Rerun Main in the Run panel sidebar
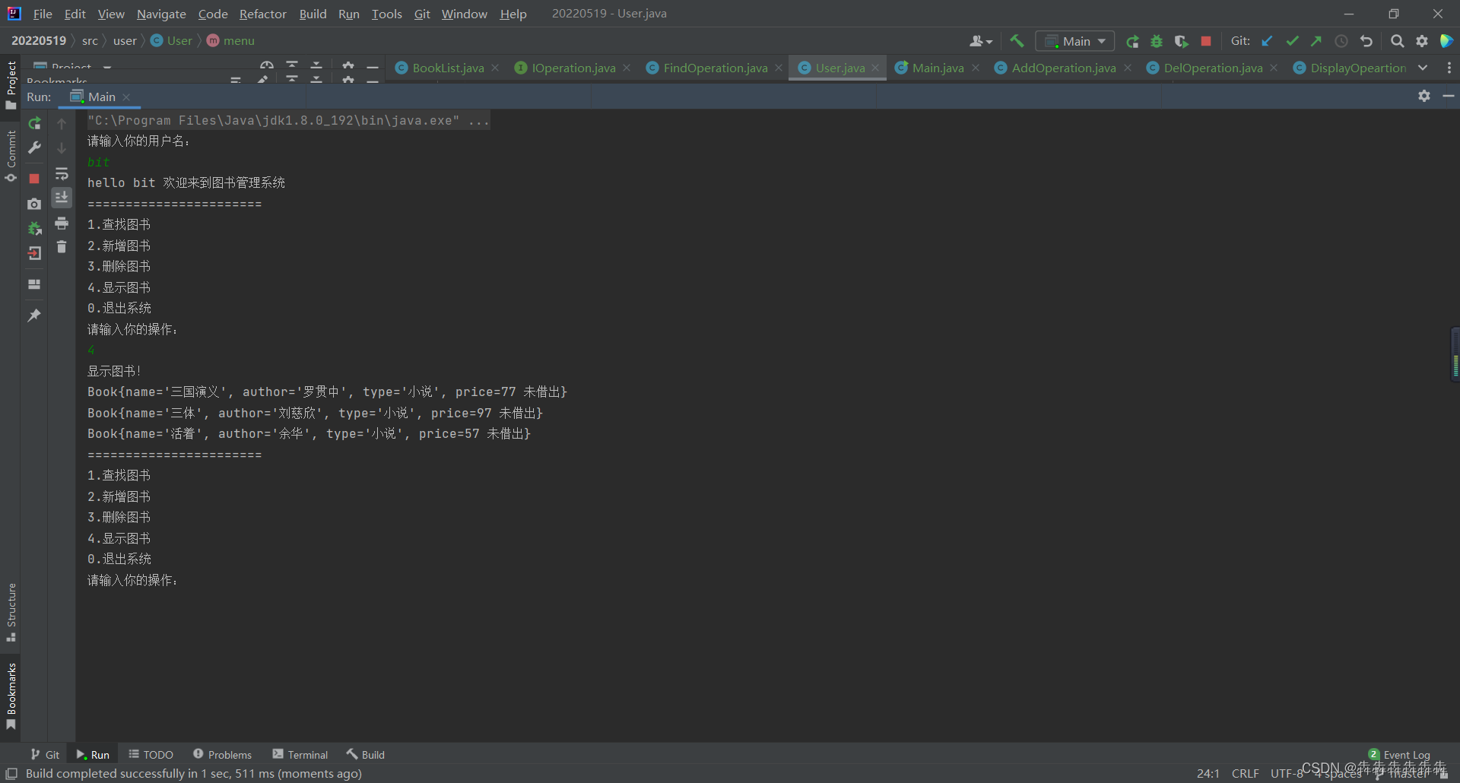 pos(34,123)
